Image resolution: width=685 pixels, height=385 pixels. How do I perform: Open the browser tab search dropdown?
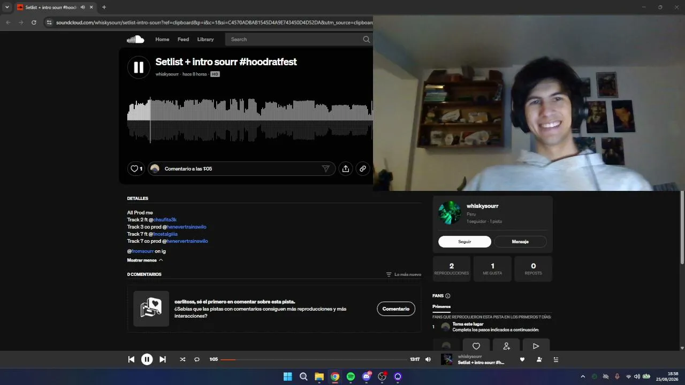(7, 7)
